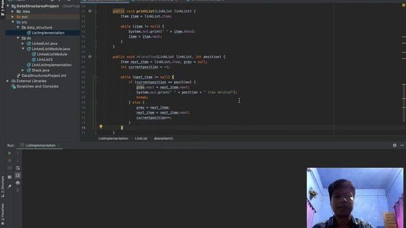Image resolution: width=406 pixels, height=228 pixels.
Task: Expand the out folder arrow
Action: (13, 17)
